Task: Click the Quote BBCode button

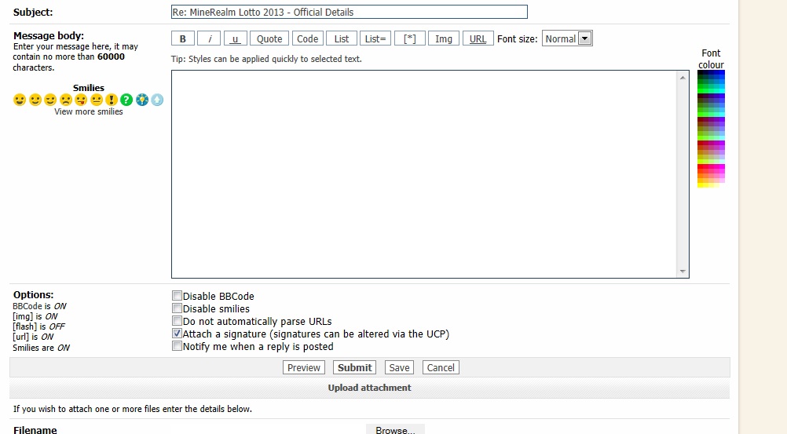Action: [269, 38]
